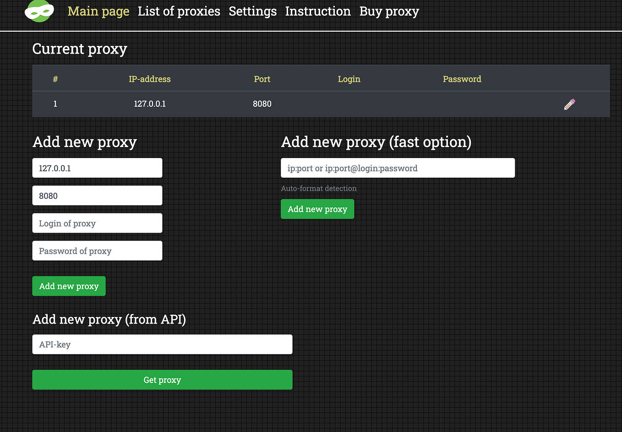Click the masked logo icon
The height and width of the screenshot is (432, 622).
coord(39,11)
